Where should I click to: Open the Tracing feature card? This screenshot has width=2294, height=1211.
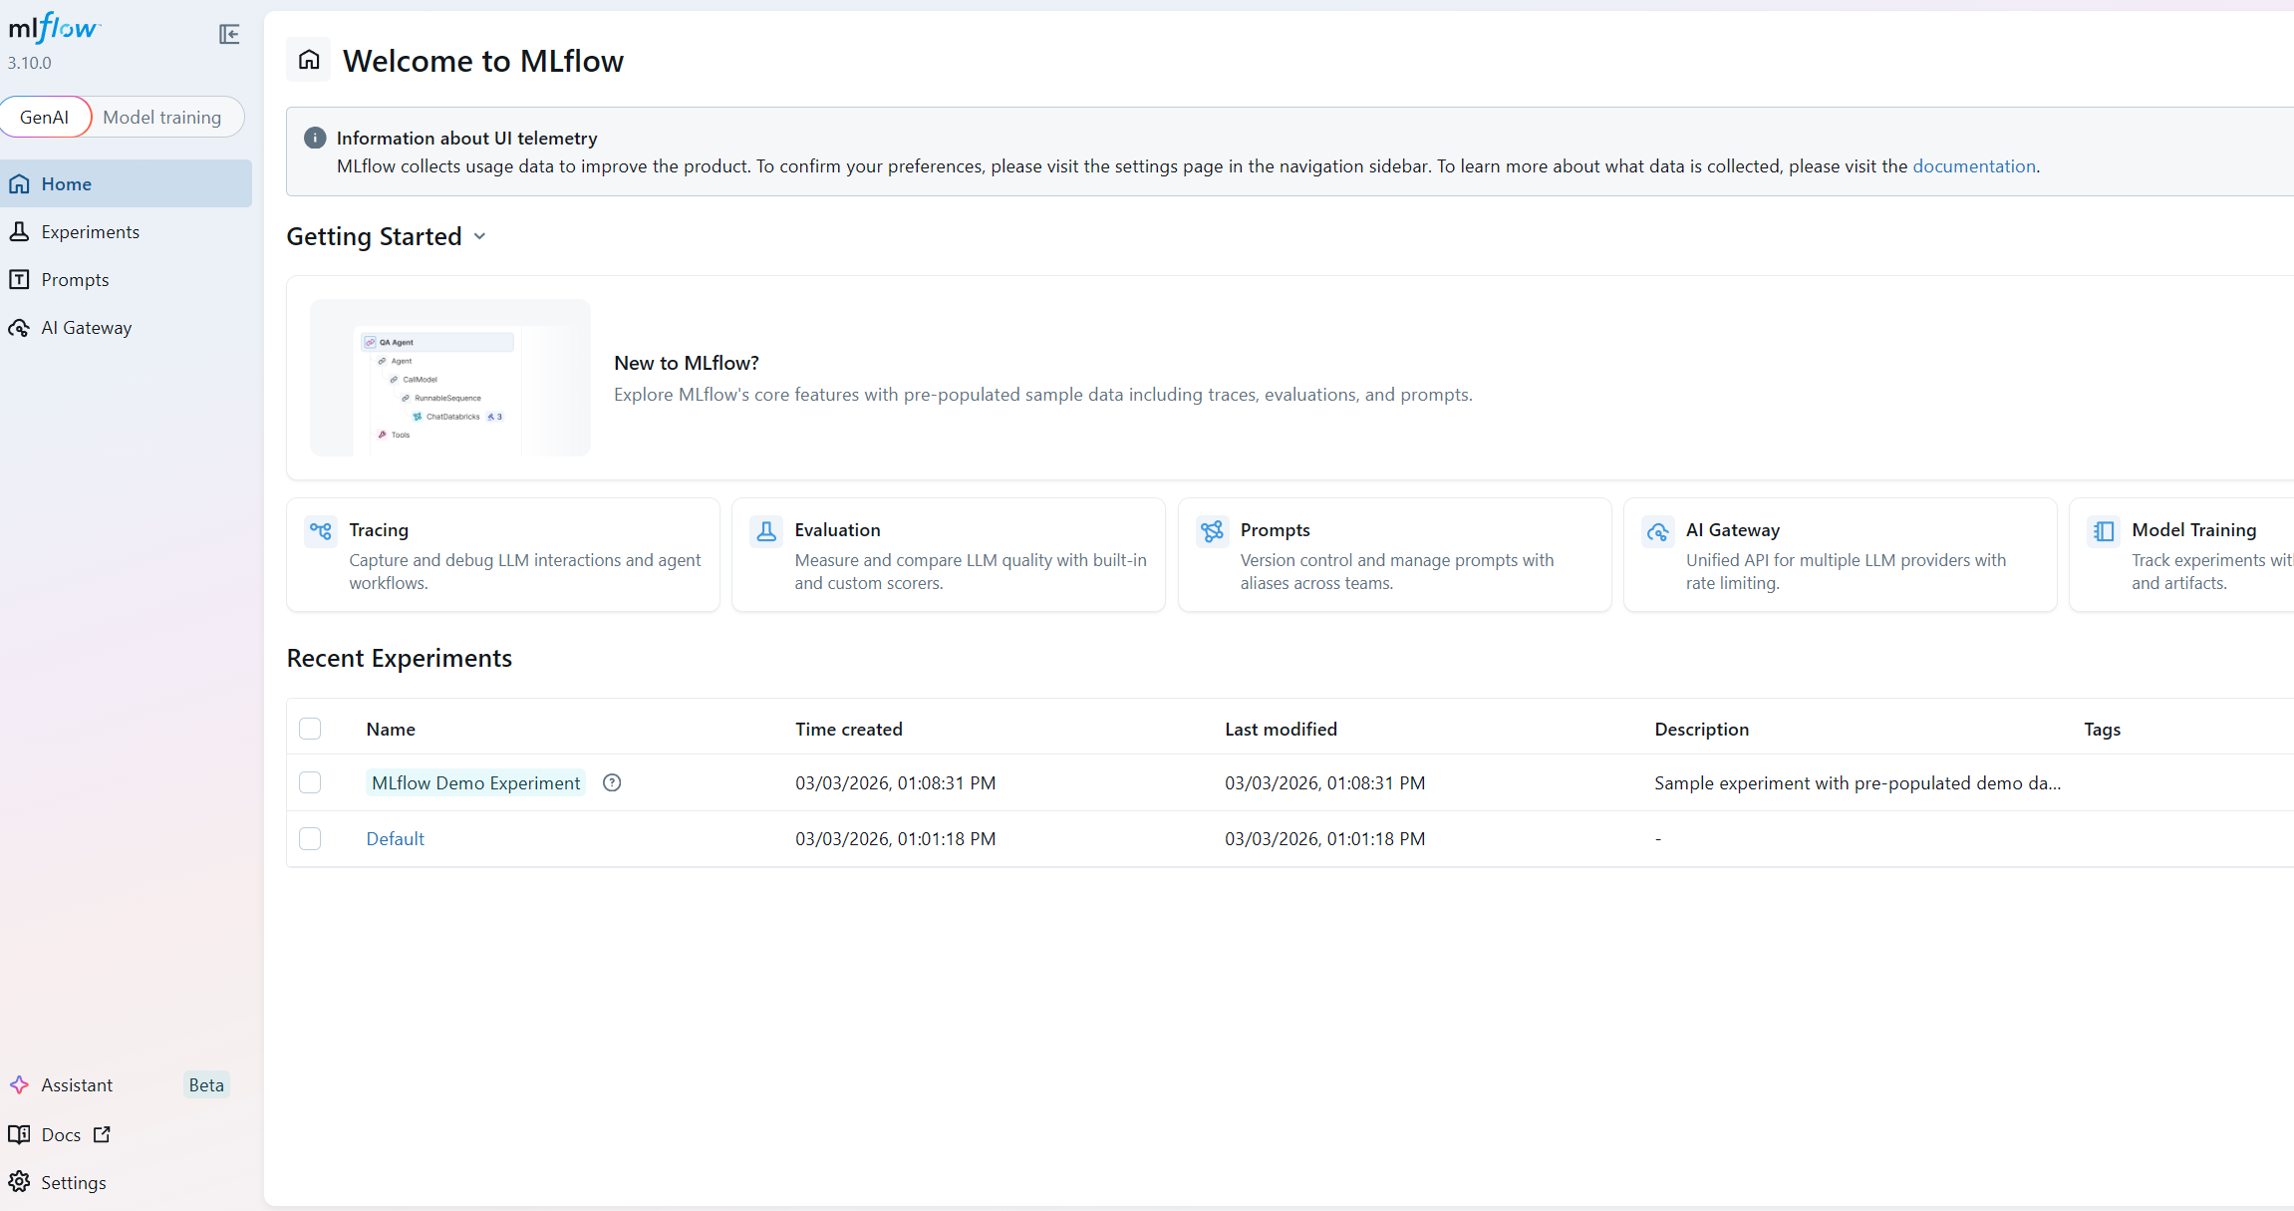pyautogui.click(x=503, y=555)
